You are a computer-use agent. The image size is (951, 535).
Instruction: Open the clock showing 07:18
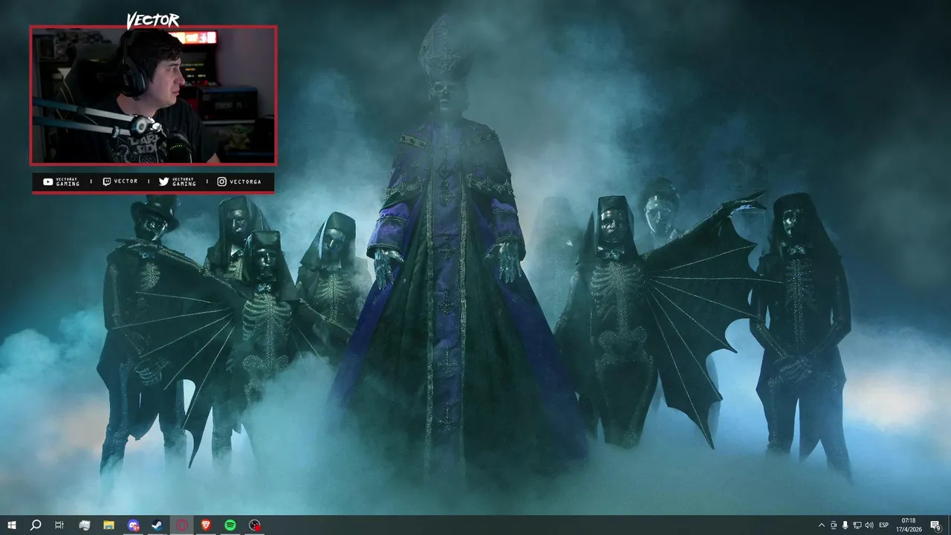pyautogui.click(x=909, y=525)
